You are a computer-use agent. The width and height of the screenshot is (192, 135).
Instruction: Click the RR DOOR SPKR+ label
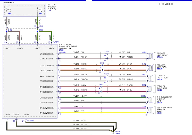point(47,87)
